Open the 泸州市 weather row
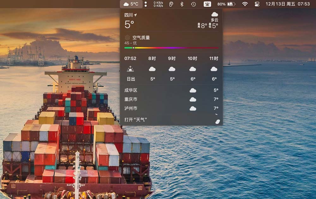 pos(171,108)
